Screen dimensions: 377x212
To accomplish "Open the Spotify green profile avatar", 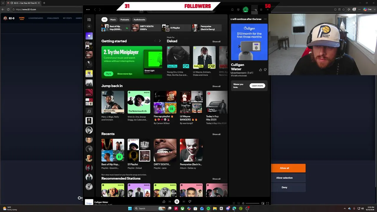I will [x=245, y=10].
